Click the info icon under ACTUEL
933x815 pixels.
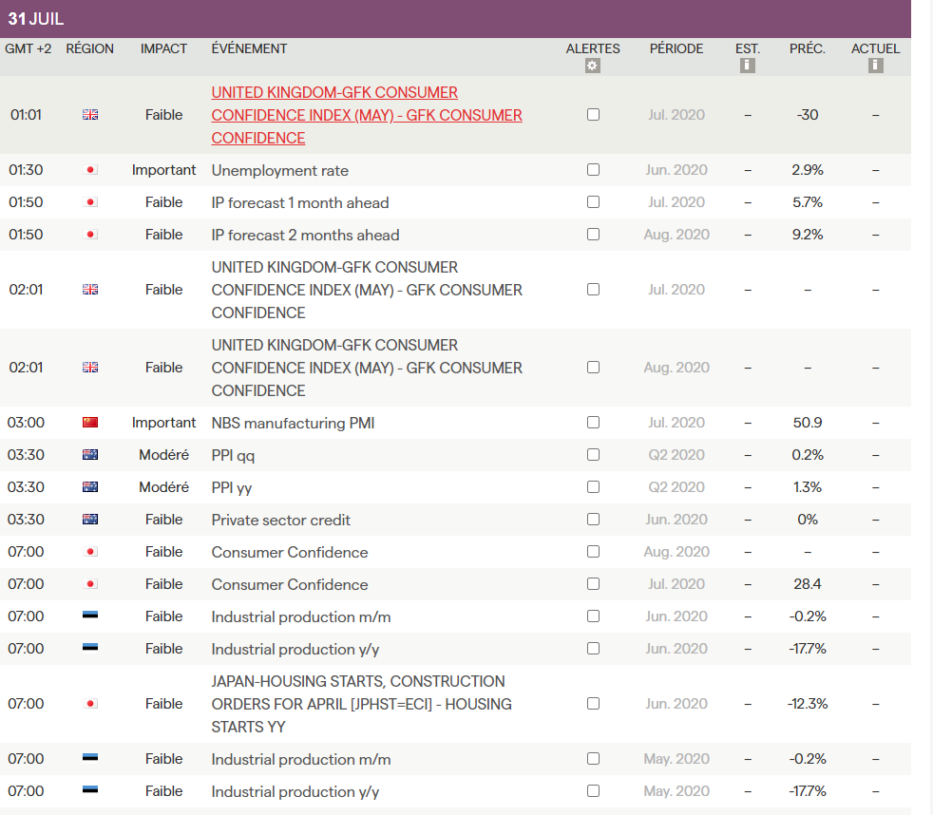[x=875, y=66]
